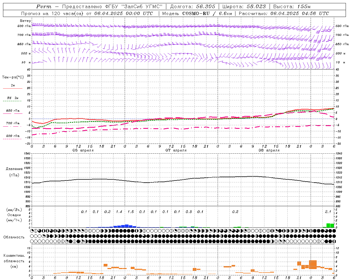The height and width of the screenshot is (280, 350).
Task: Click the 'Осадки' precipitation label
Action: 14,215
